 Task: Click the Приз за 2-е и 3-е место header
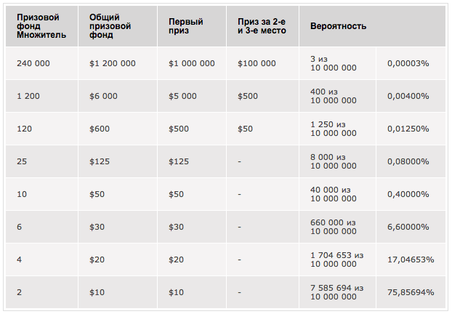[262, 26]
